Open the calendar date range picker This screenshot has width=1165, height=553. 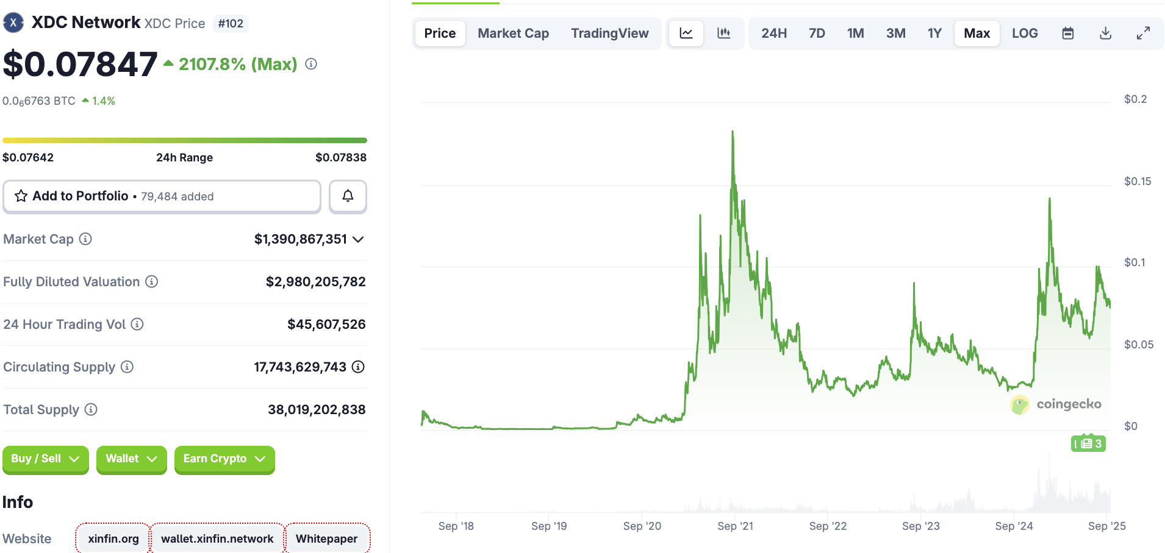pos(1068,33)
